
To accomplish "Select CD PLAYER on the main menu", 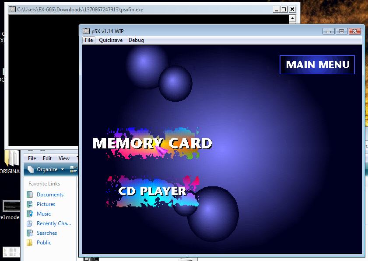I will [x=152, y=191].
